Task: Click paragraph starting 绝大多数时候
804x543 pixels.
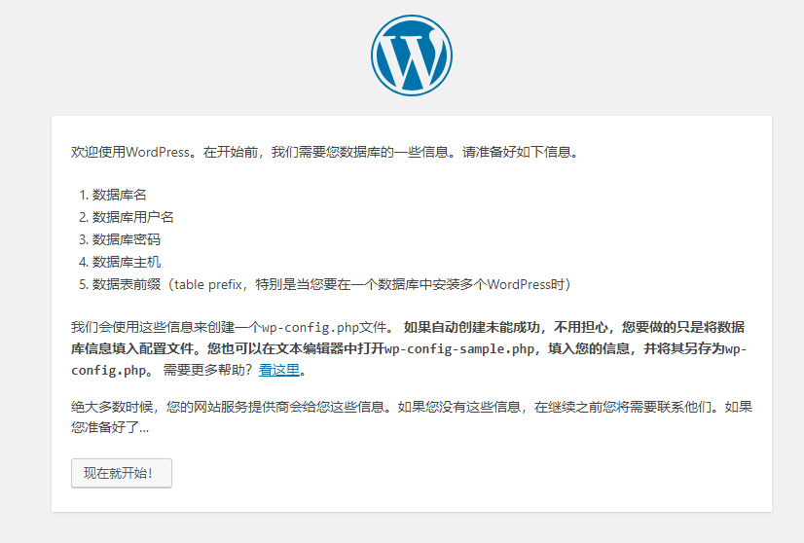Action: point(411,416)
